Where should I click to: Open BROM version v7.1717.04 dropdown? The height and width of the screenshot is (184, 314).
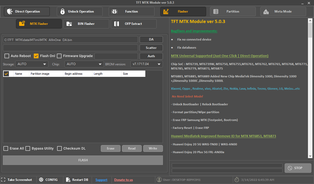146,64
